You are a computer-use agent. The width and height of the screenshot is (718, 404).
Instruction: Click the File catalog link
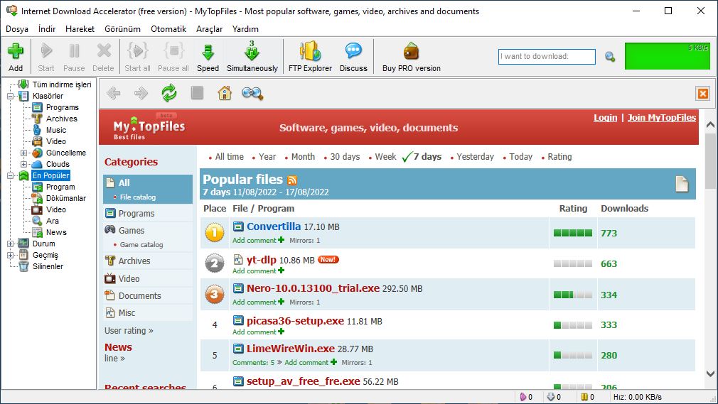click(x=138, y=197)
